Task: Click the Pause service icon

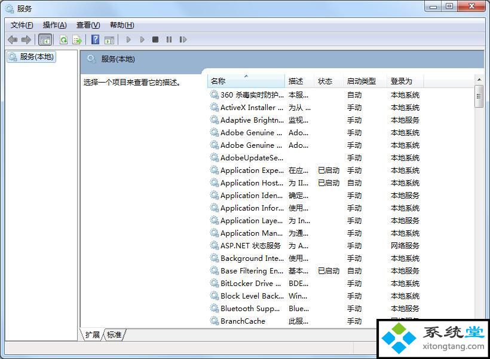Action: 169,39
